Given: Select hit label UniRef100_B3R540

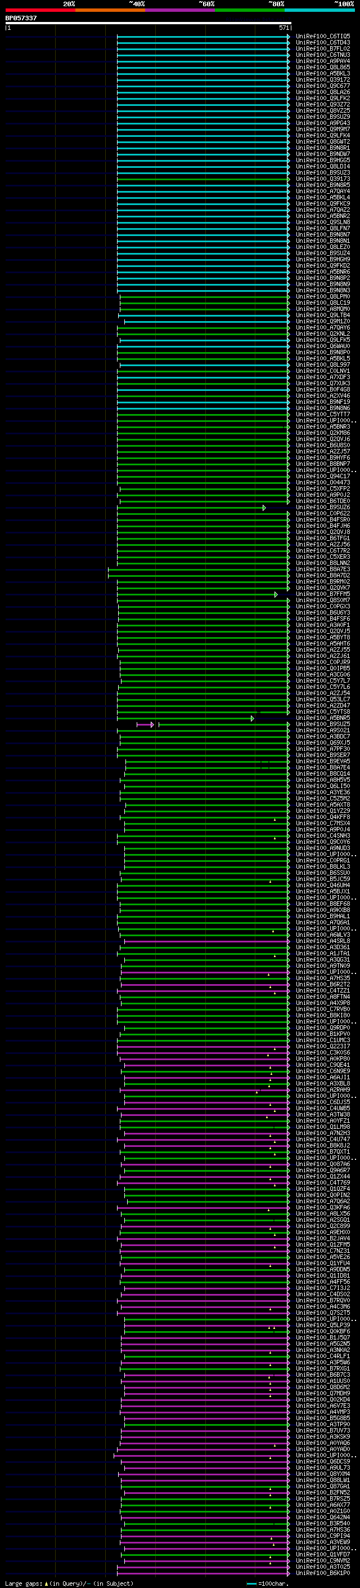Looking at the screenshot, I should pyautogui.click(x=323, y=1523).
